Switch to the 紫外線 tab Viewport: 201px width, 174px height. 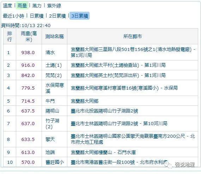pos(54,6)
